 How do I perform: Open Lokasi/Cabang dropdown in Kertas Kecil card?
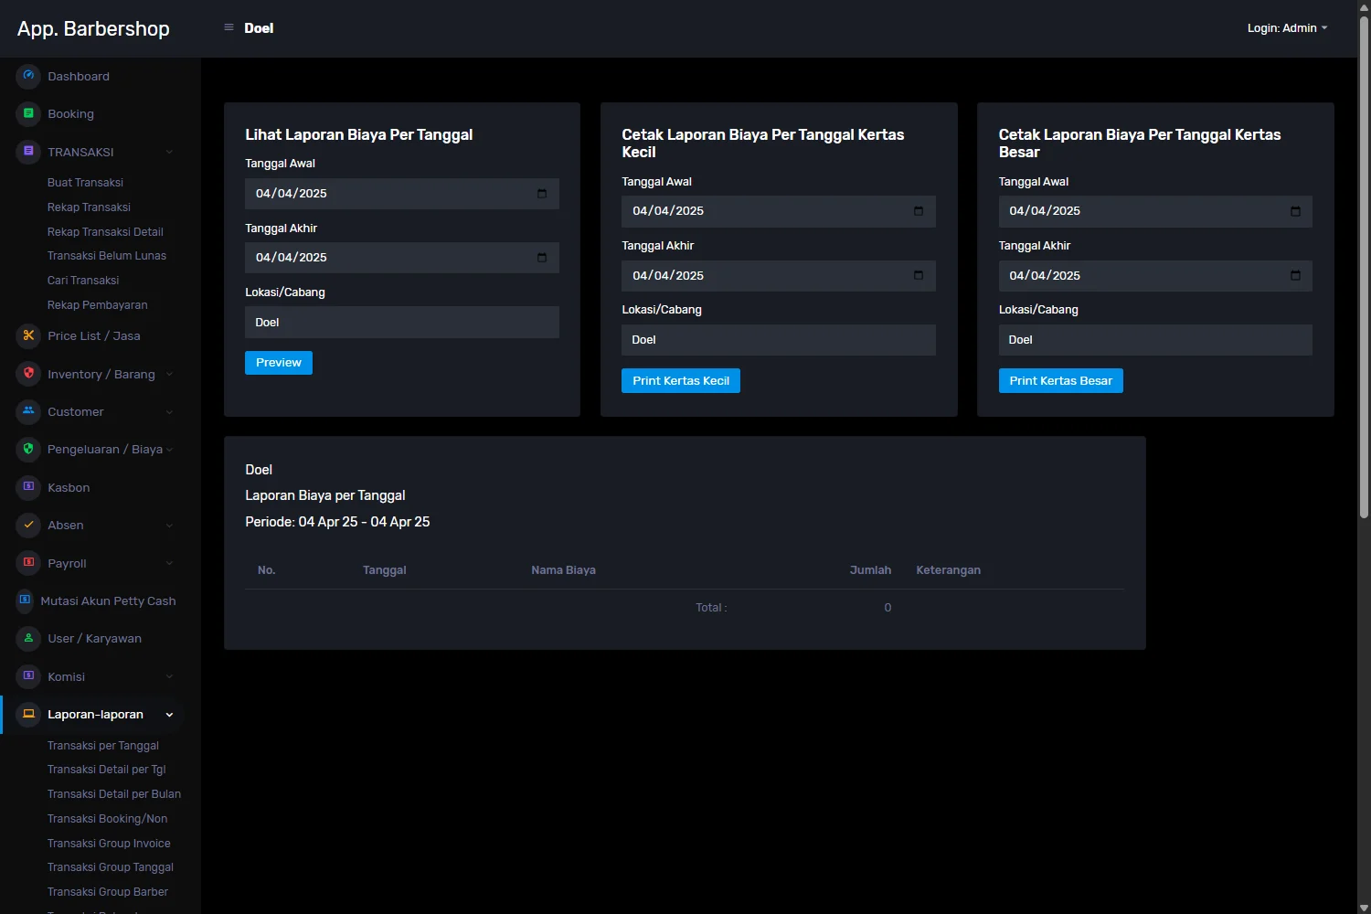coord(779,340)
